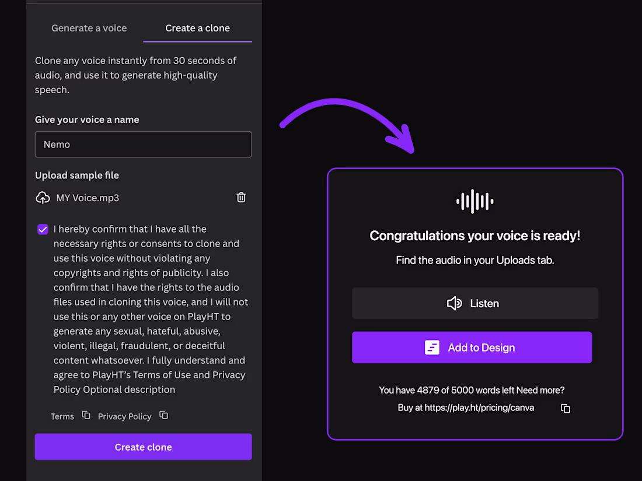The height and width of the screenshot is (481, 642).
Task: Switch to the Generate a voice tab
Action: [89, 28]
